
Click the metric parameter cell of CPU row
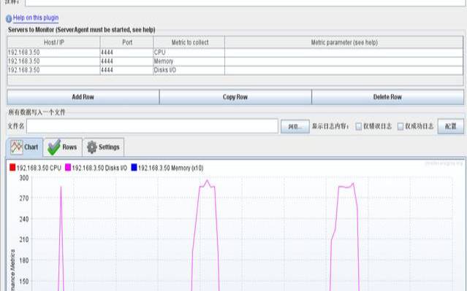tap(344, 53)
